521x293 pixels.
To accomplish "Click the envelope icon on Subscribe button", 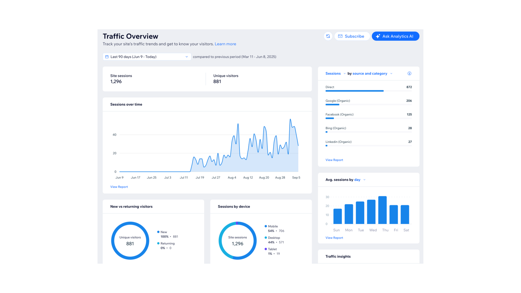I will pos(341,36).
